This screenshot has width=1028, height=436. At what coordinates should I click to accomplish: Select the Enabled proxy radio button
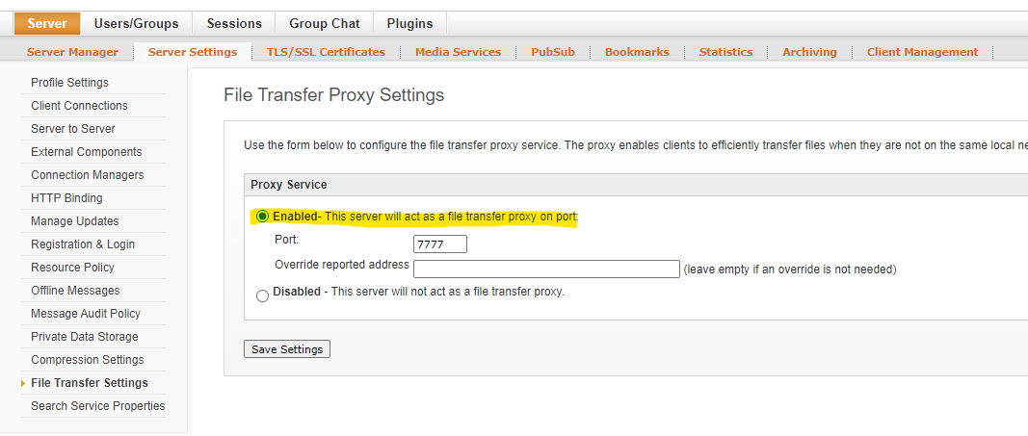pyautogui.click(x=263, y=217)
